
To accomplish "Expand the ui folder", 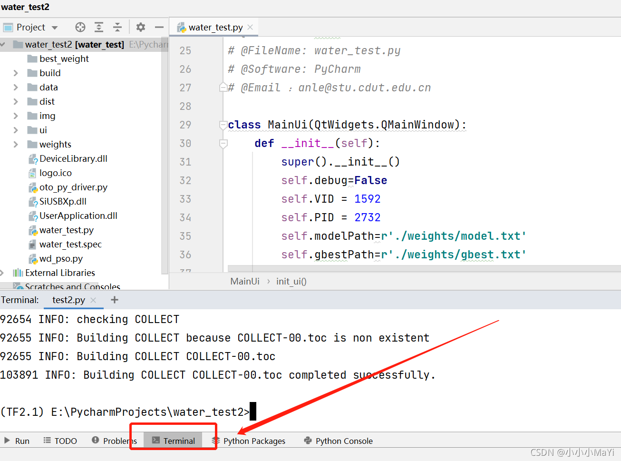I will [x=16, y=130].
